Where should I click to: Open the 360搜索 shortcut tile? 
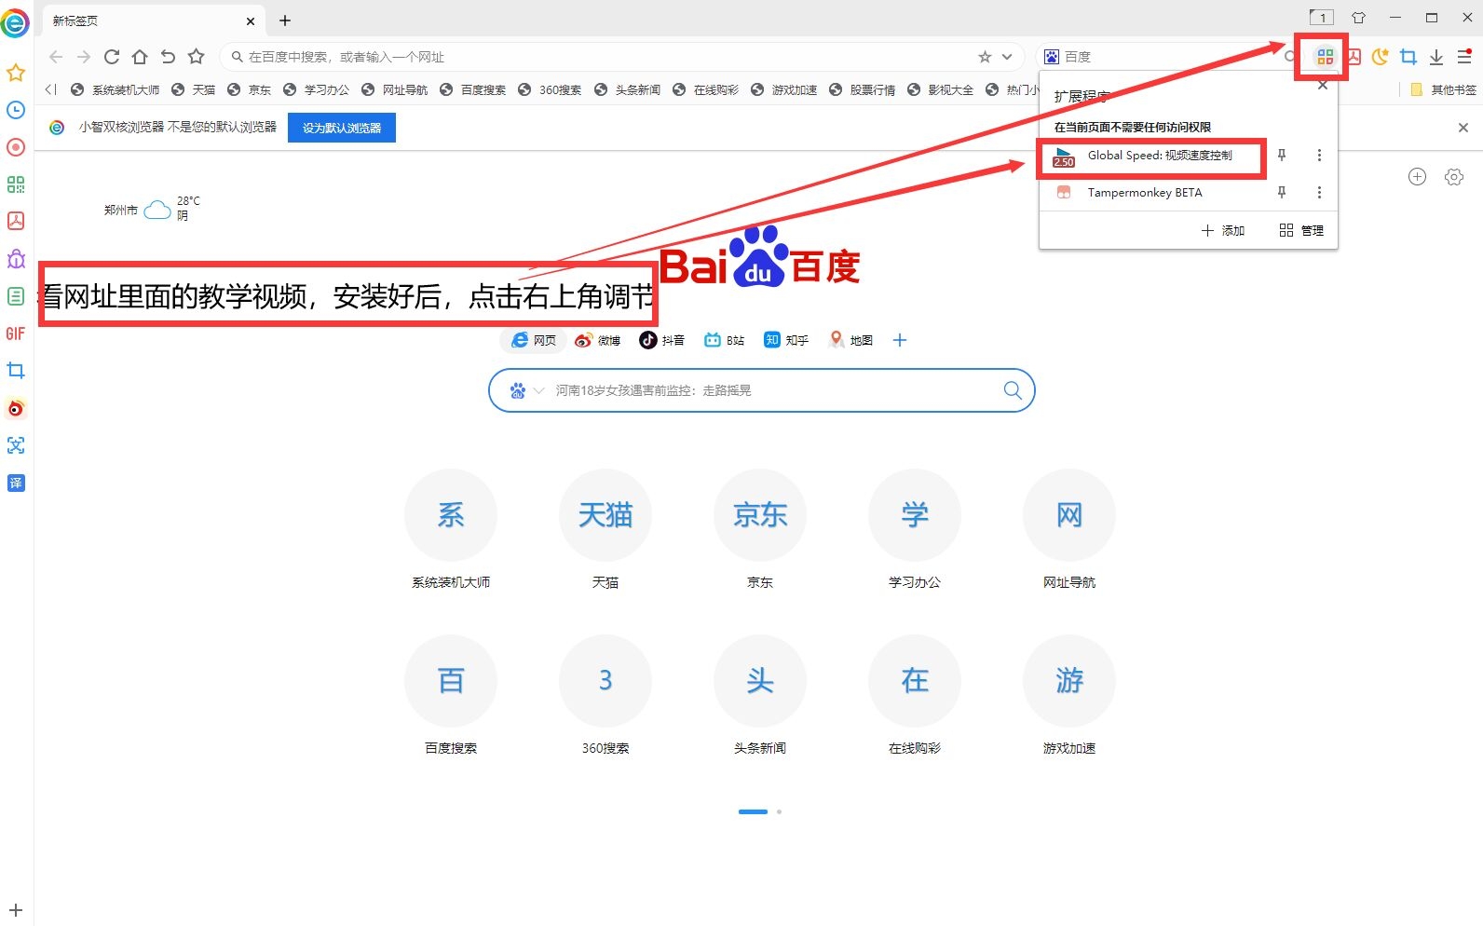point(605,695)
